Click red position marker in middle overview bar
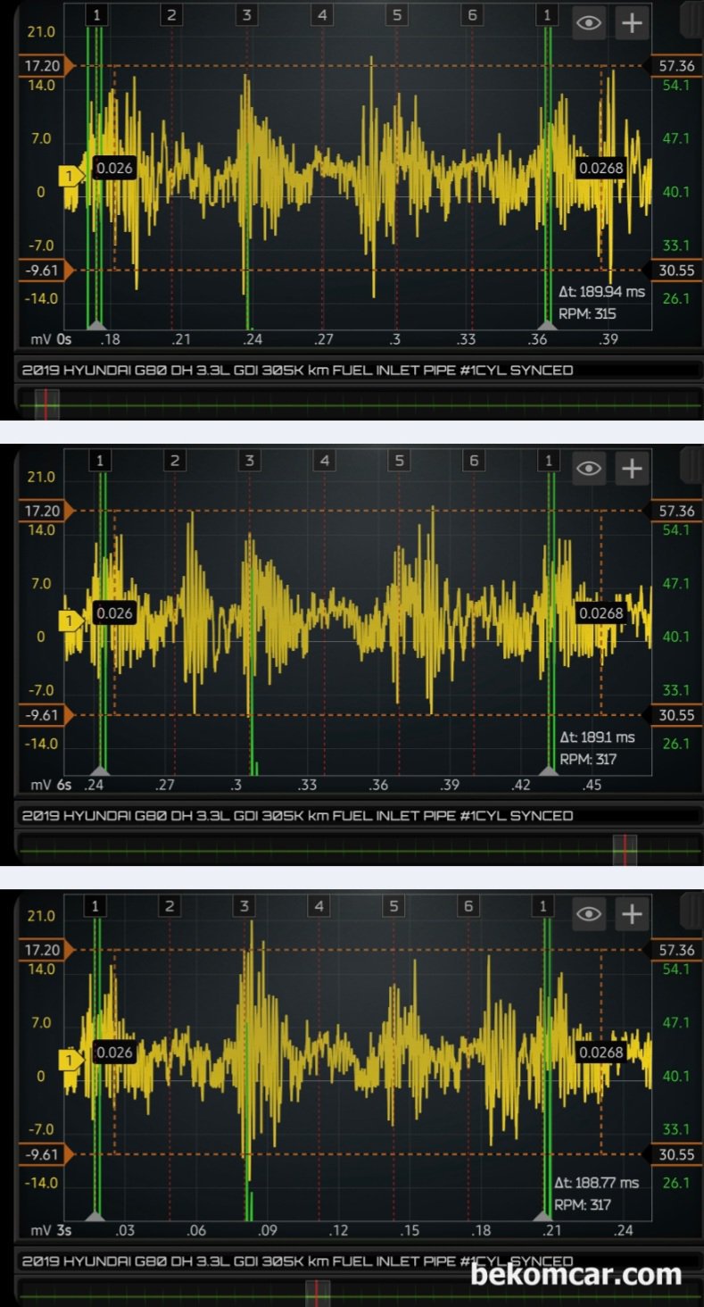This screenshot has width=704, height=1307. [x=625, y=850]
